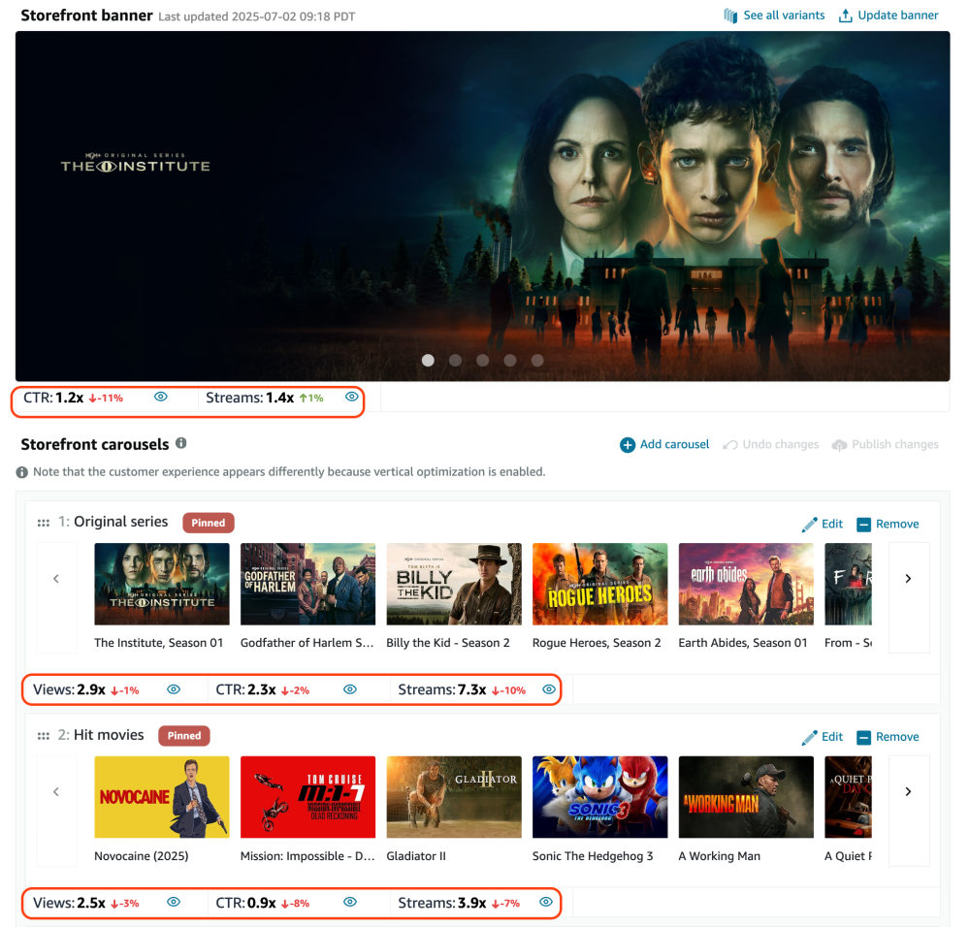
Task: Click the Update banner upload icon
Action: click(845, 16)
